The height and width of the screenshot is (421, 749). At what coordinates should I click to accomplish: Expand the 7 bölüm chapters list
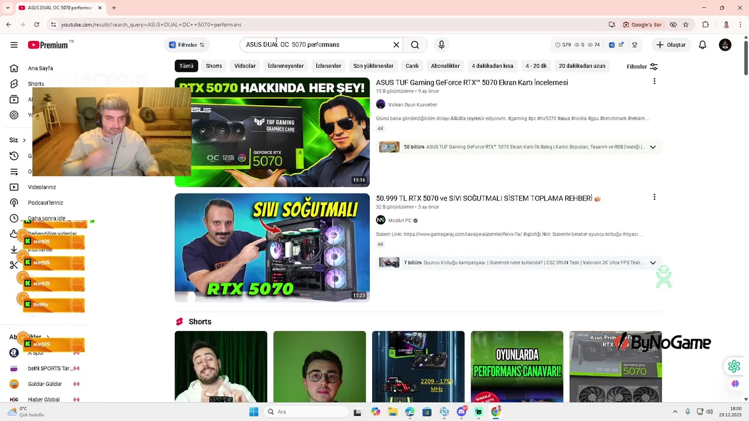[652, 263]
